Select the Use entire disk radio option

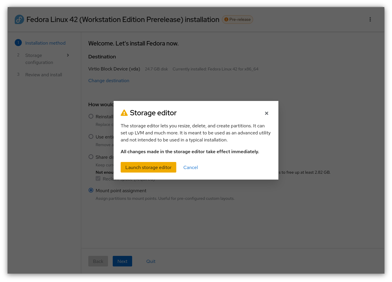(x=91, y=136)
